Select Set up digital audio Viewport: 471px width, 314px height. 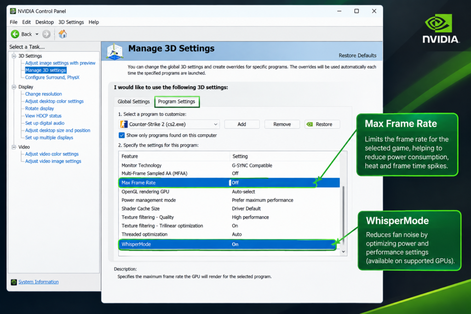[45, 123]
